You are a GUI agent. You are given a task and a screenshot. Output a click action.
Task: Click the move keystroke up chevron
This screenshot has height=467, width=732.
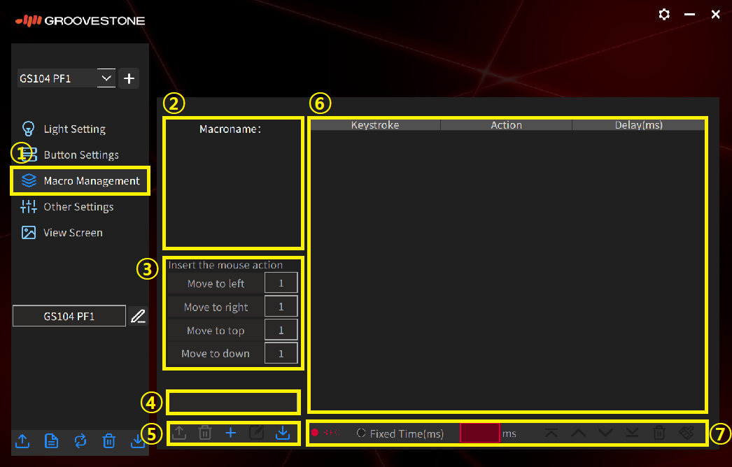click(x=578, y=433)
